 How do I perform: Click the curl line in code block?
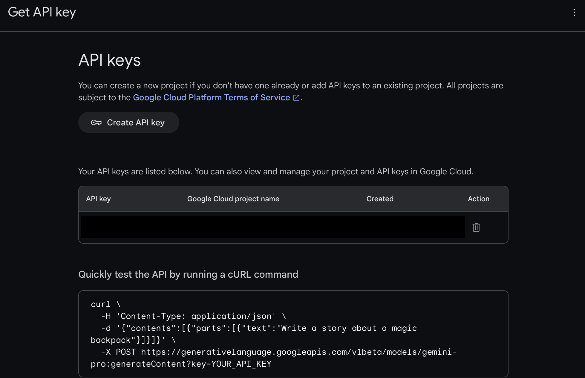click(101, 304)
